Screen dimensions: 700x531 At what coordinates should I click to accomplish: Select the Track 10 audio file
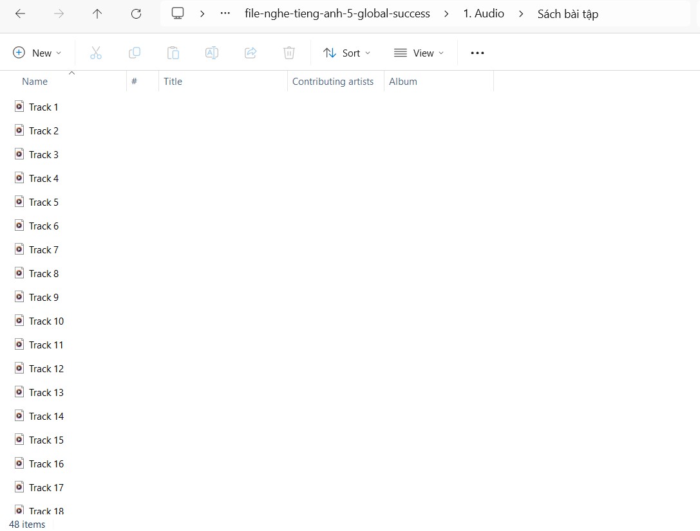(46, 321)
